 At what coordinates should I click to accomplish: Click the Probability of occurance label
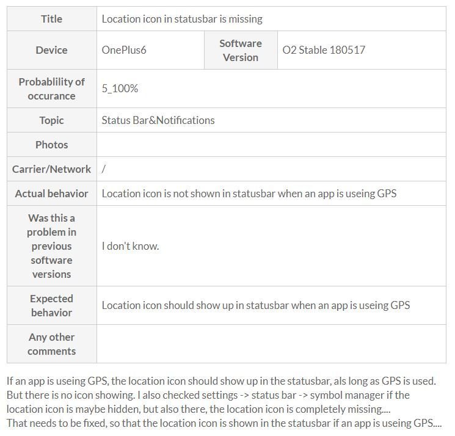pos(52,89)
